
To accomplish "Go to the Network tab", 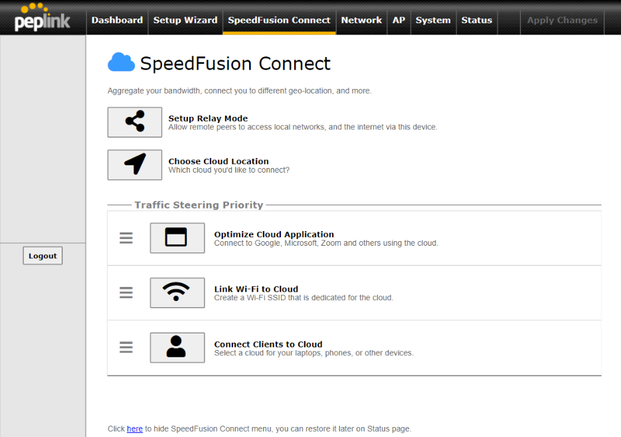I will (x=361, y=20).
